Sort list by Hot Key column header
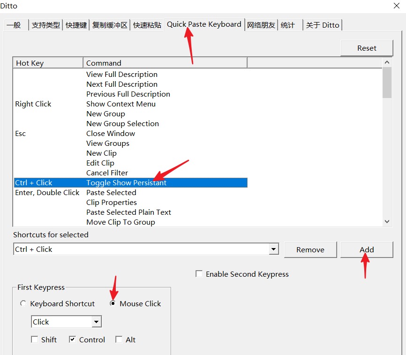 (x=48, y=63)
